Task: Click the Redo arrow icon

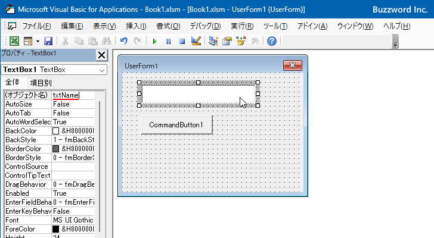Action: click(x=137, y=41)
